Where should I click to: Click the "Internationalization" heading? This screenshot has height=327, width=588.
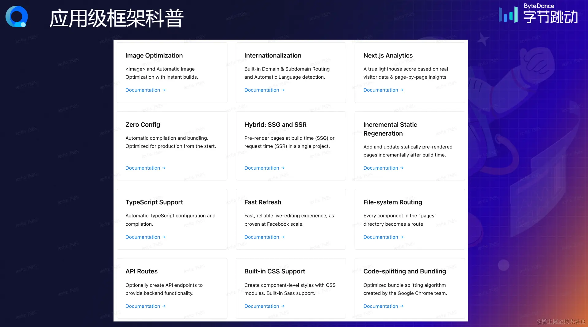coord(273,55)
